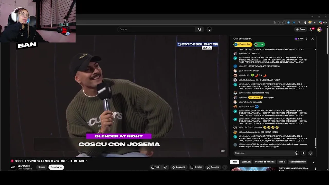Start voice search with the microphone icon
Screen dimensions: 329x185
(x=209, y=29)
